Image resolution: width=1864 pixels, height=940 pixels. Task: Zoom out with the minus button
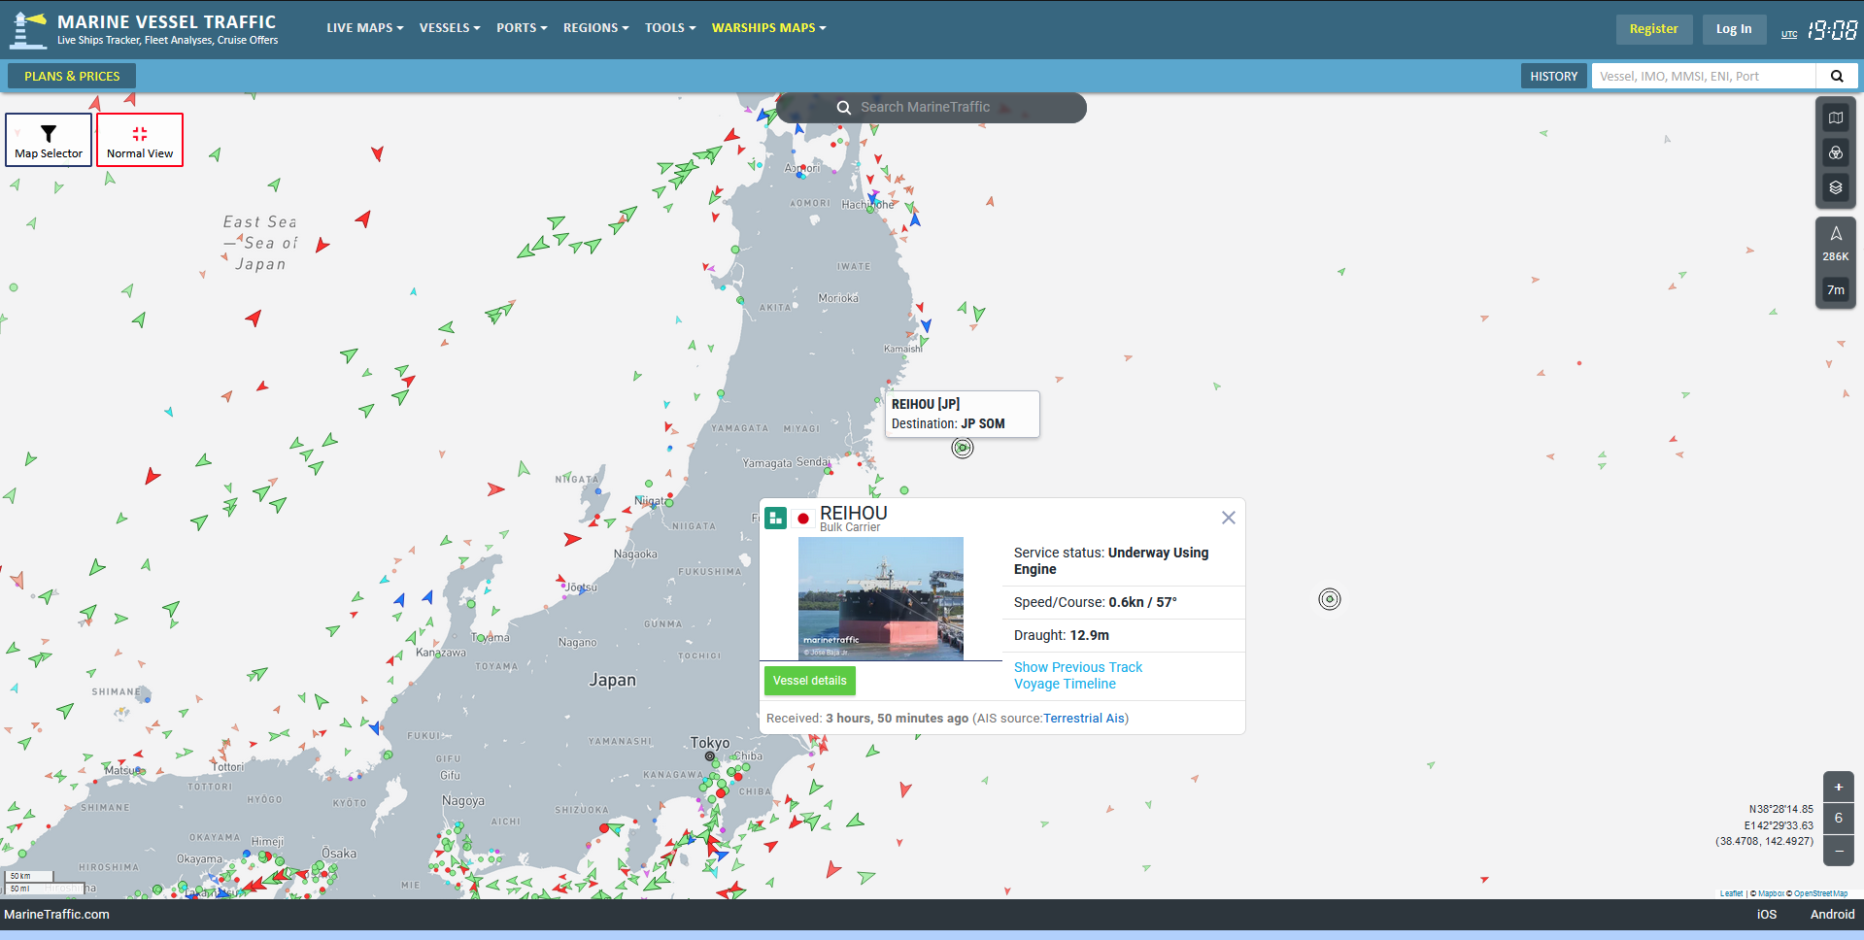coord(1839,851)
